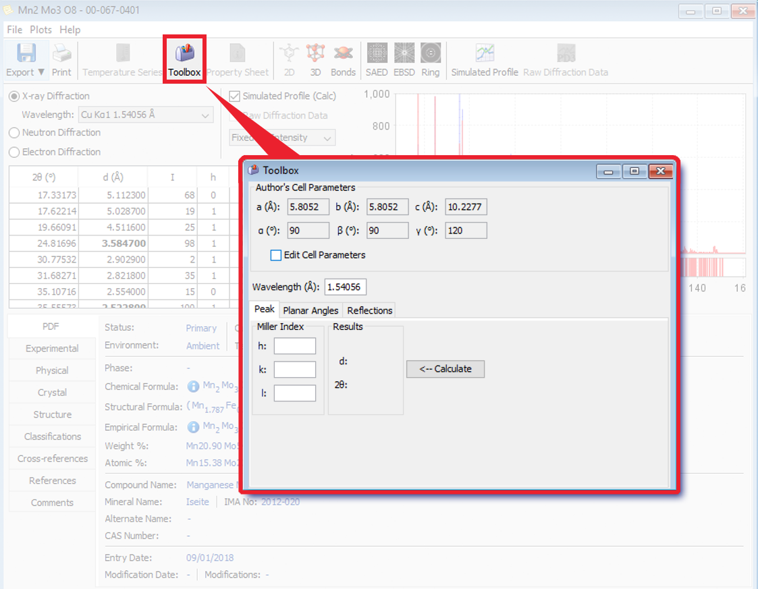Image resolution: width=758 pixels, height=589 pixels.
Task: Click Chemical Formula info icon
Action: [x=193, y=386]
